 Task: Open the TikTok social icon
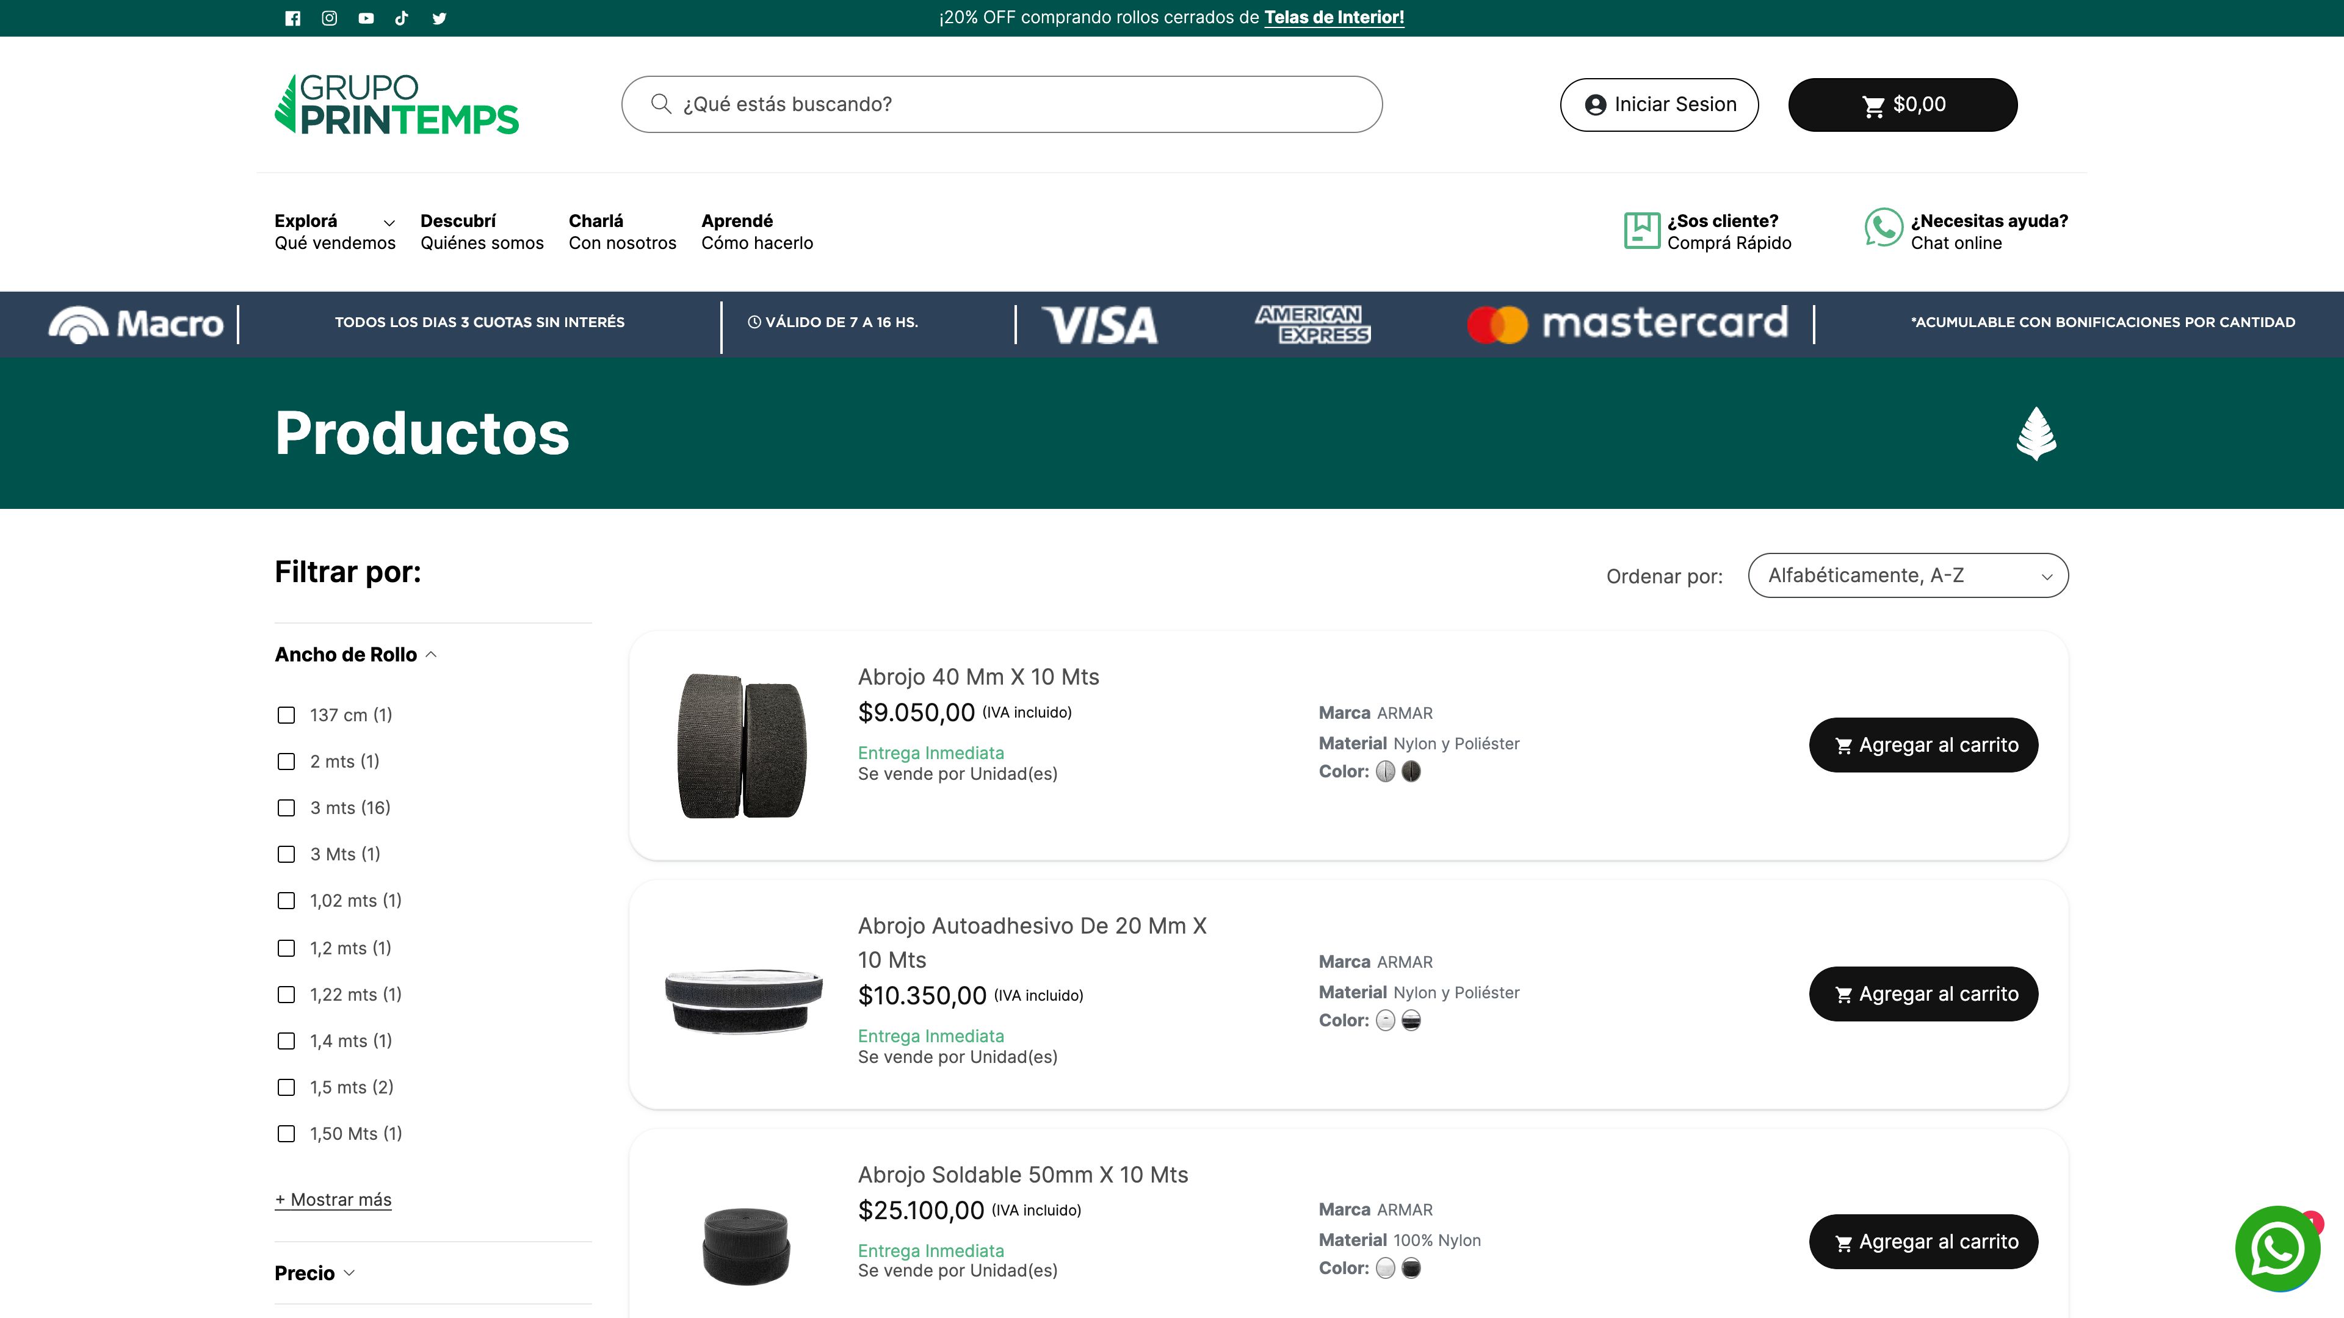(401, 18)
